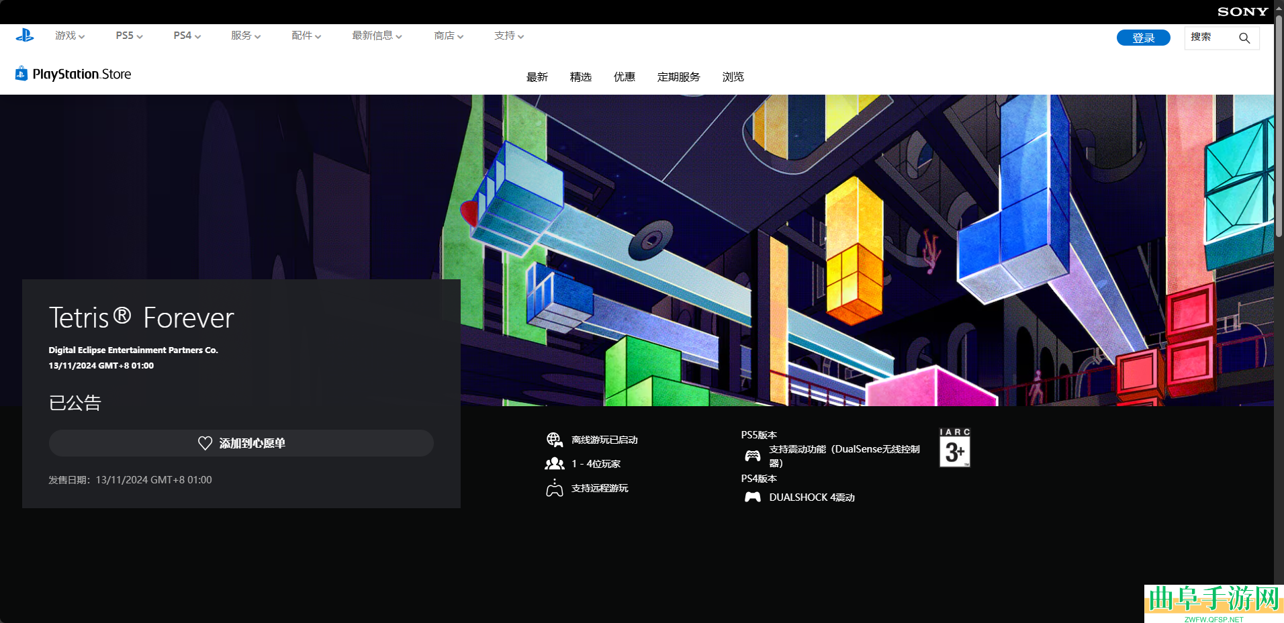
Task: Click the remote play controller icon
Action: coord(554,488)
